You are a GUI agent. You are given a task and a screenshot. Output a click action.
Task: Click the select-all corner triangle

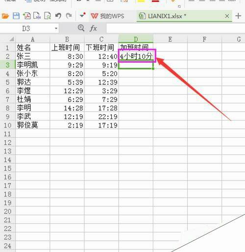coord(11,39)
